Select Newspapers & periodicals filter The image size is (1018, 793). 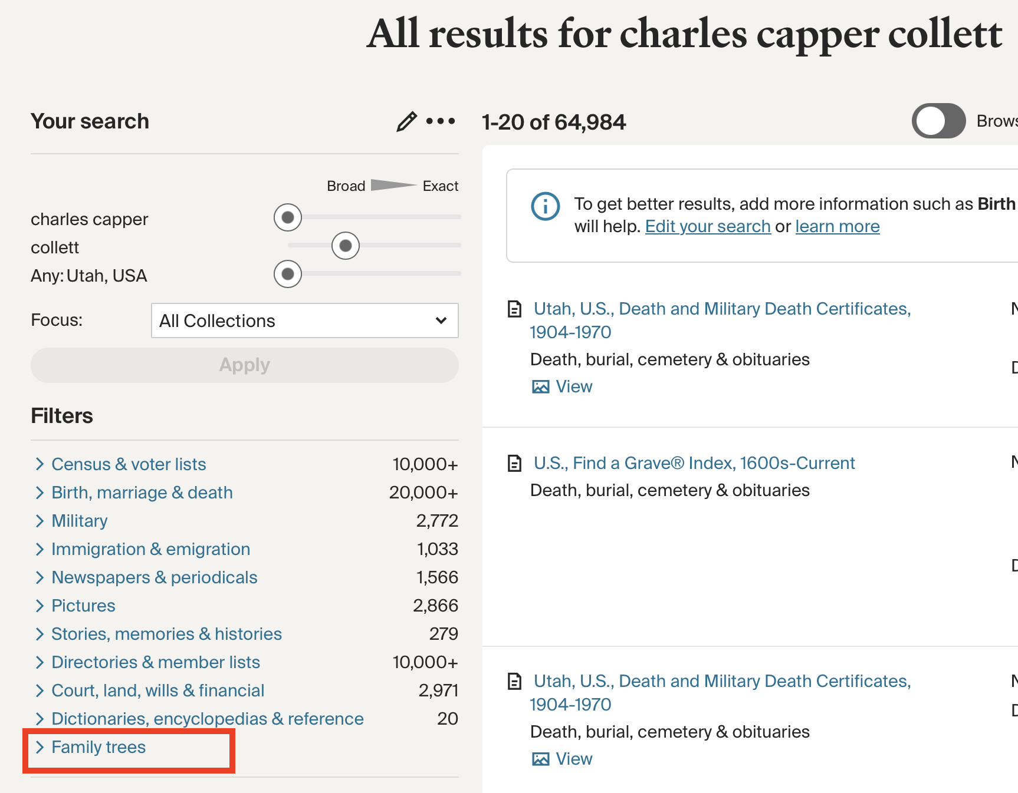point(155,577)
